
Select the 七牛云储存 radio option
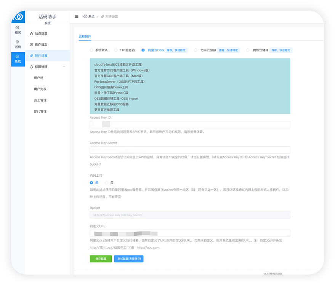(196, 50)
